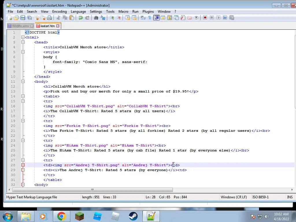
Task: Close the iisstart.htm tab
Action: coord(58,26)
